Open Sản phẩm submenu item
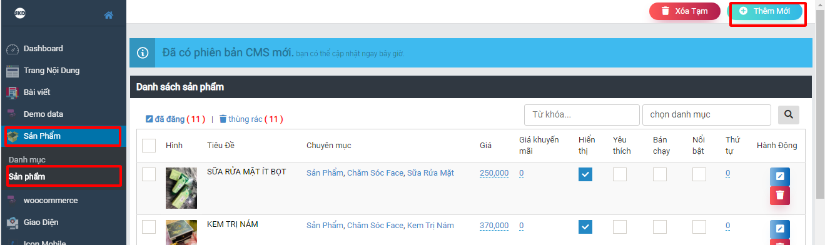This screenshot has height=245, width=825. click(x=27, y=177)
